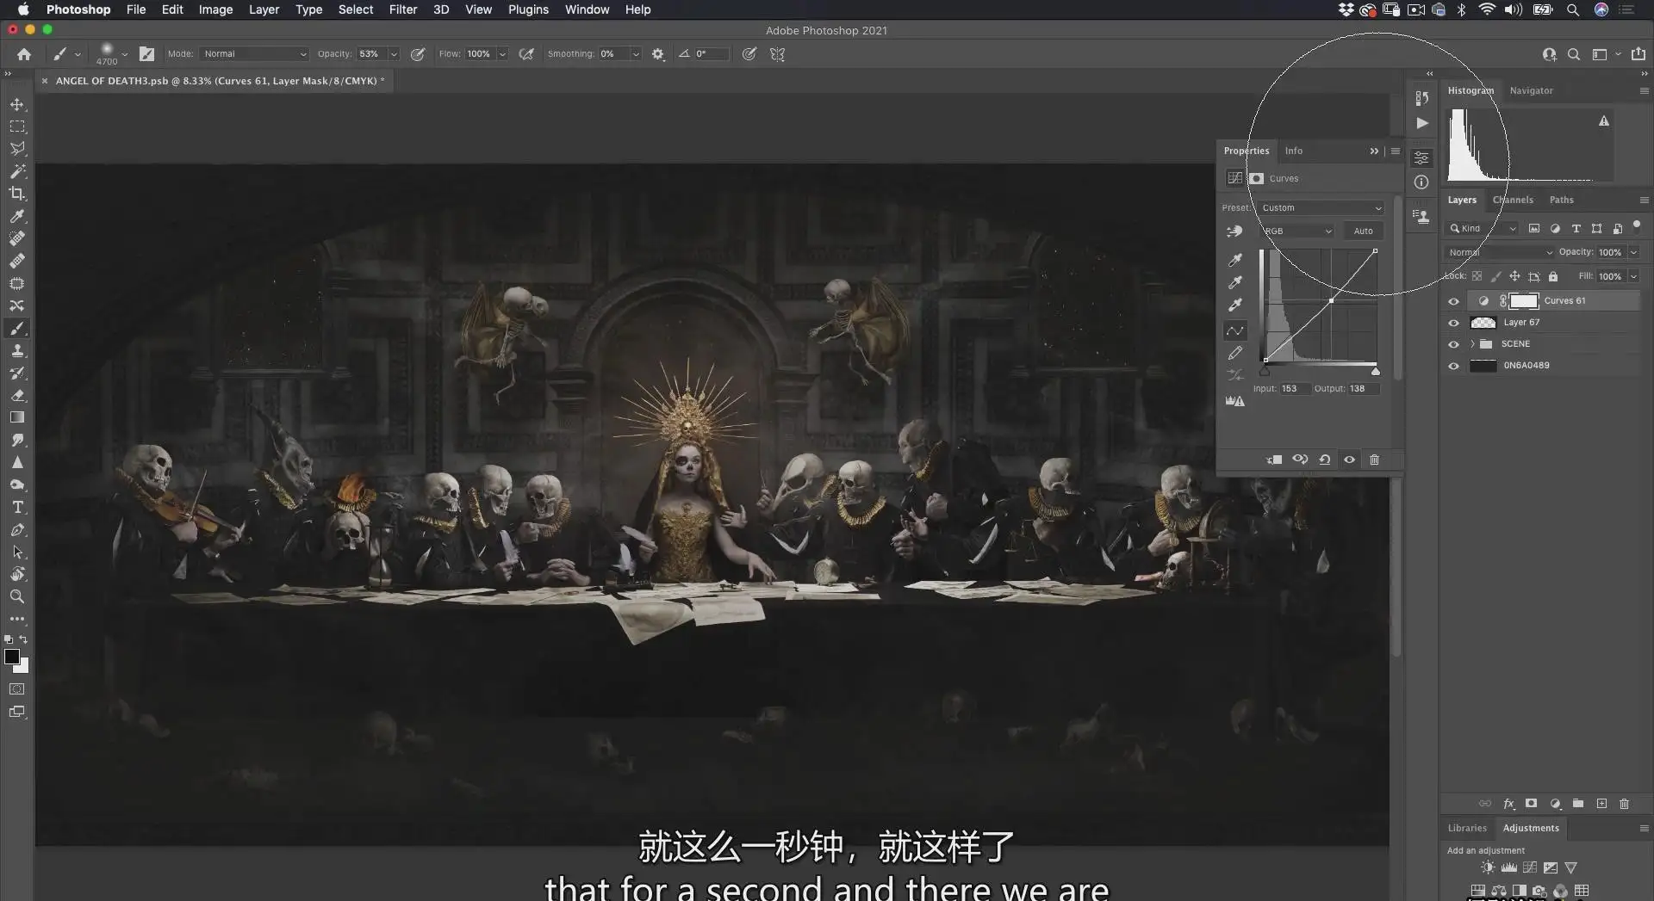
Task: Switch to the Navigator tab
Action: (x=1531, y=90)
